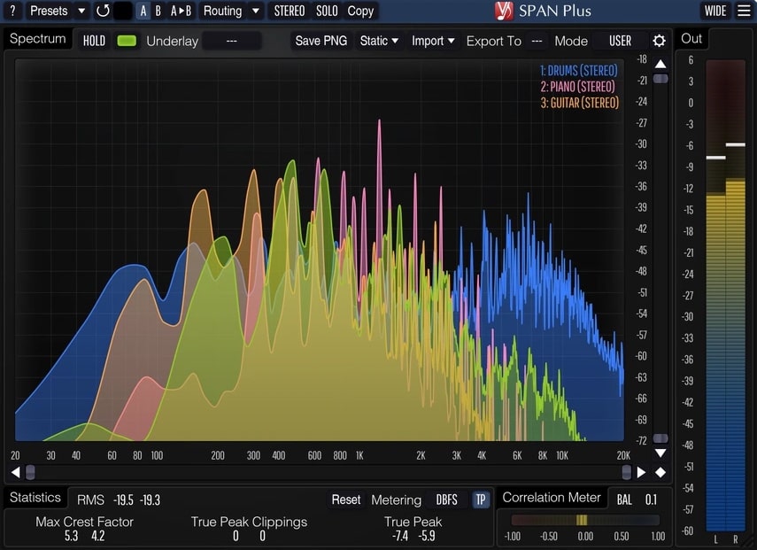
Task: Switch to the Statistics tab
Action: [x=35, y=498]
